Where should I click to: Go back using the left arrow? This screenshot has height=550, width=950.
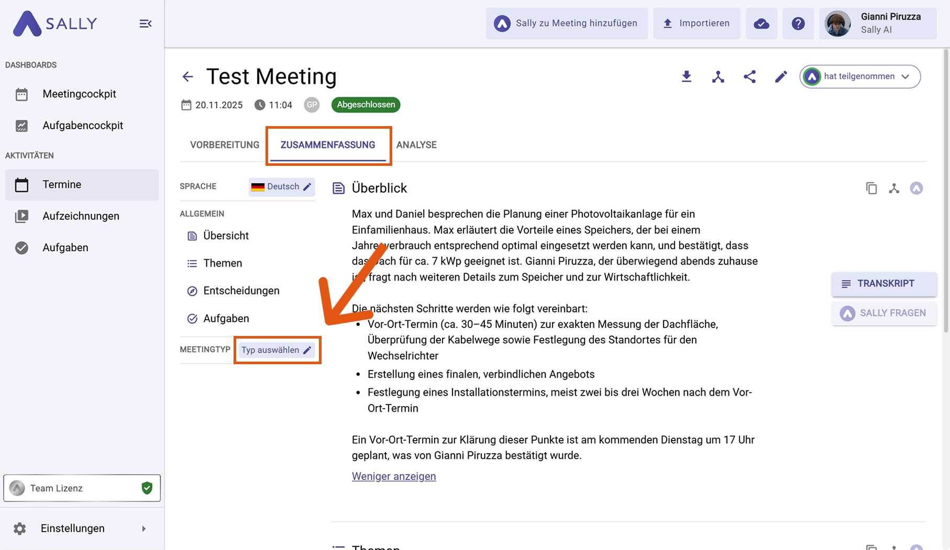pos(188,77)
